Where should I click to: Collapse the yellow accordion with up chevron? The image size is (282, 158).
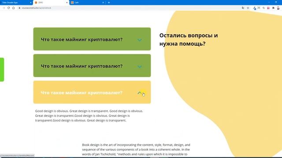140,93
